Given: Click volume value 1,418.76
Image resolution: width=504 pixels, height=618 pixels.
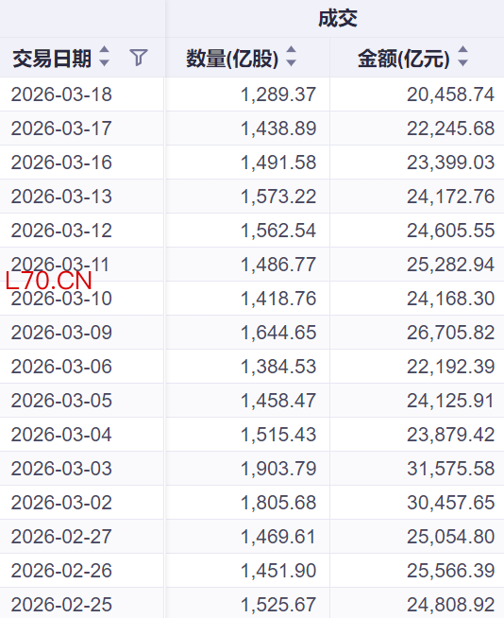Looking at the screenshot, I should coord(278,299).
